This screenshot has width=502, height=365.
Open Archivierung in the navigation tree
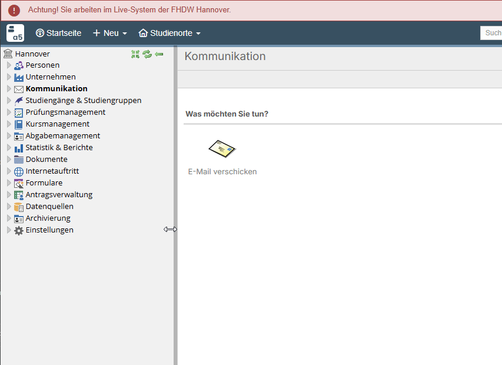48,218
